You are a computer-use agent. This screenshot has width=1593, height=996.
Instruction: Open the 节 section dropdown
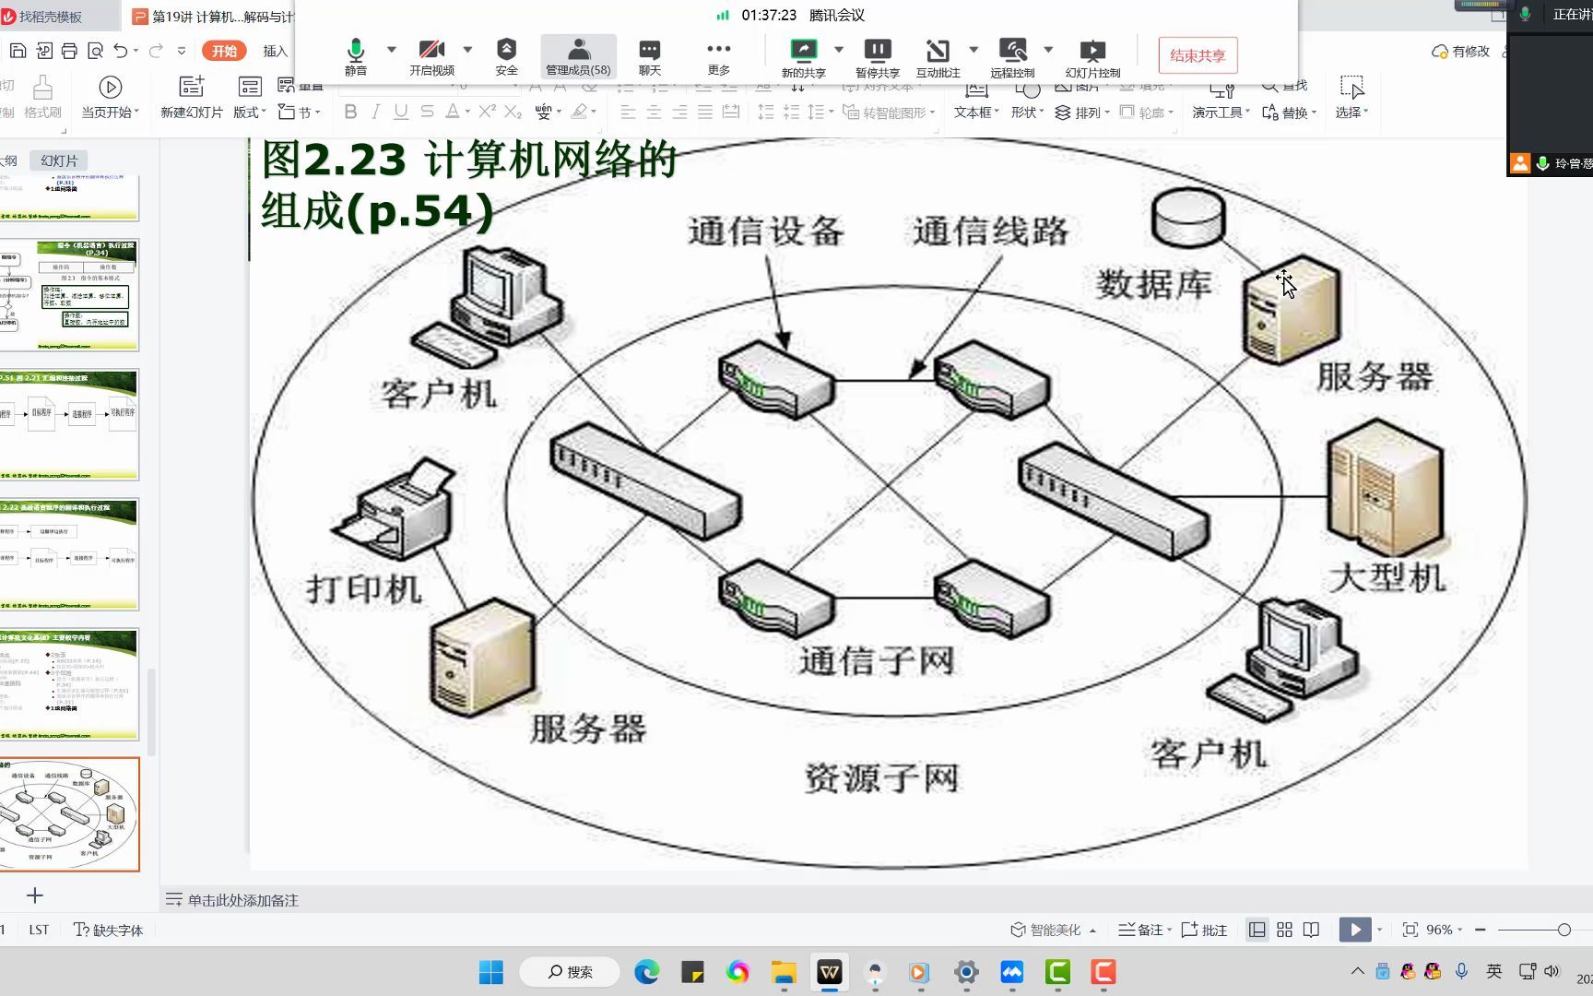point(300,113)
